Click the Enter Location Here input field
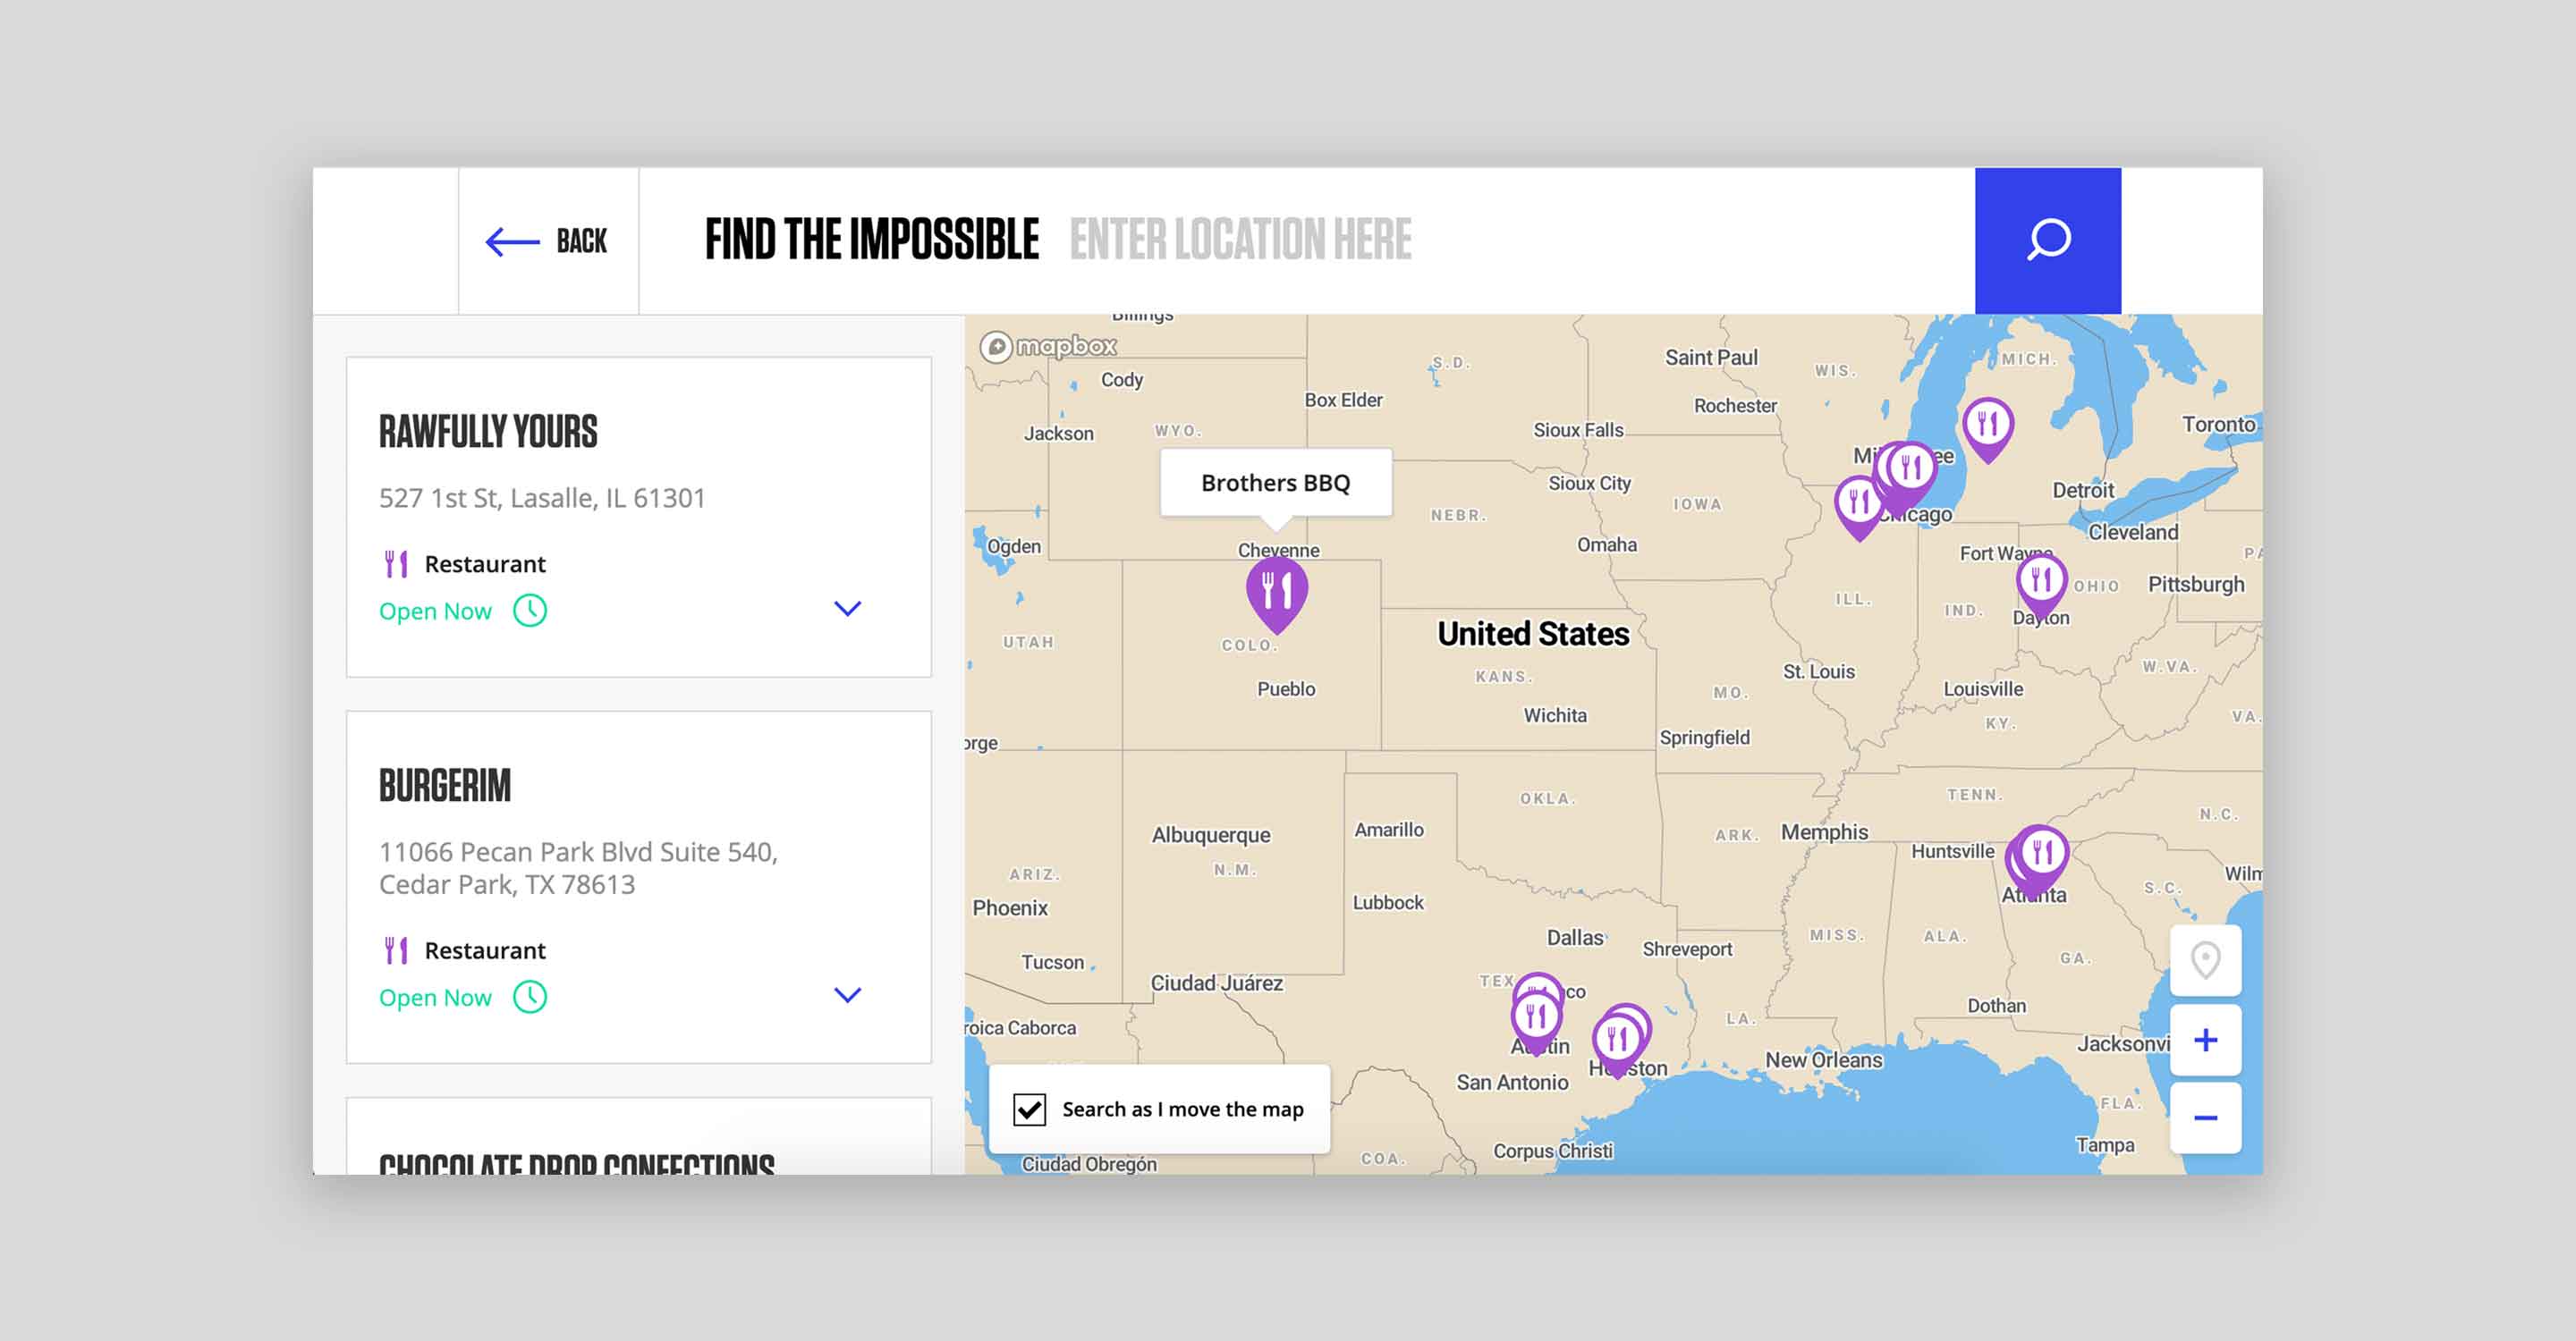2576x1341 pixels. coord(1240,240)
